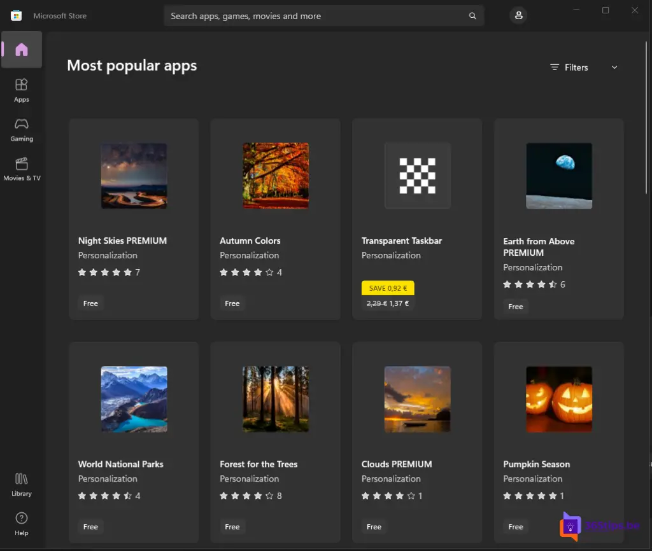Click the Microsoft Store logo icon
The width and height of the screenshot is (652, 551).
(17, 16)
